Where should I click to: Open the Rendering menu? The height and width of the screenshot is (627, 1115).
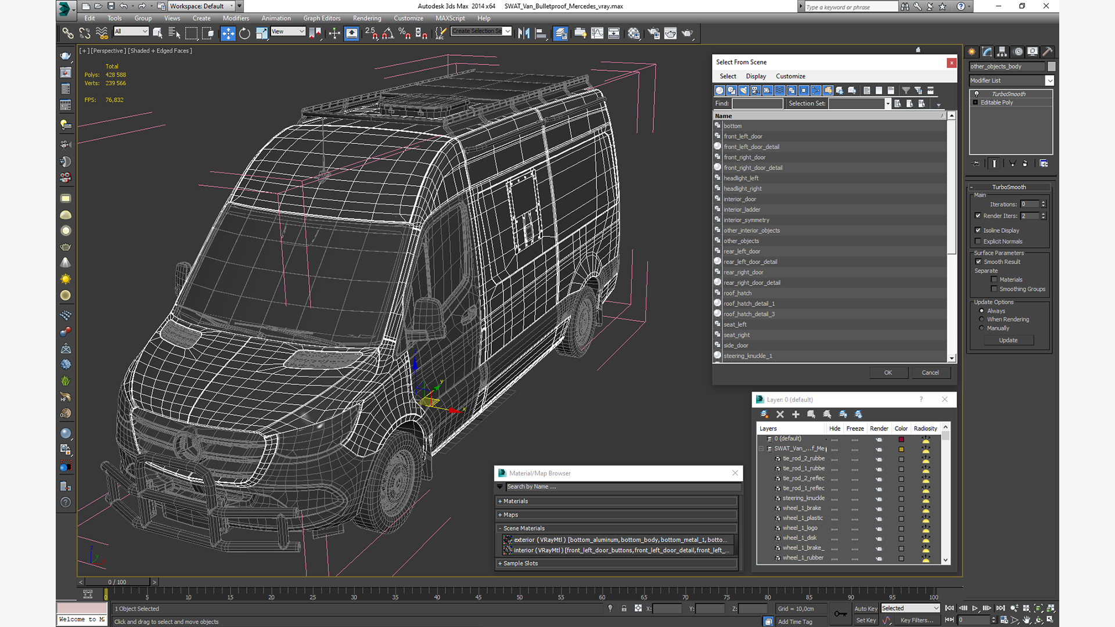pos(367,19)
